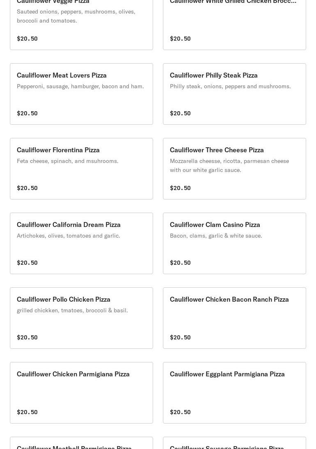Choose the Cauliflower Florentina Pizza title
The image size is (316, 449).
click(x=58, y=150)
